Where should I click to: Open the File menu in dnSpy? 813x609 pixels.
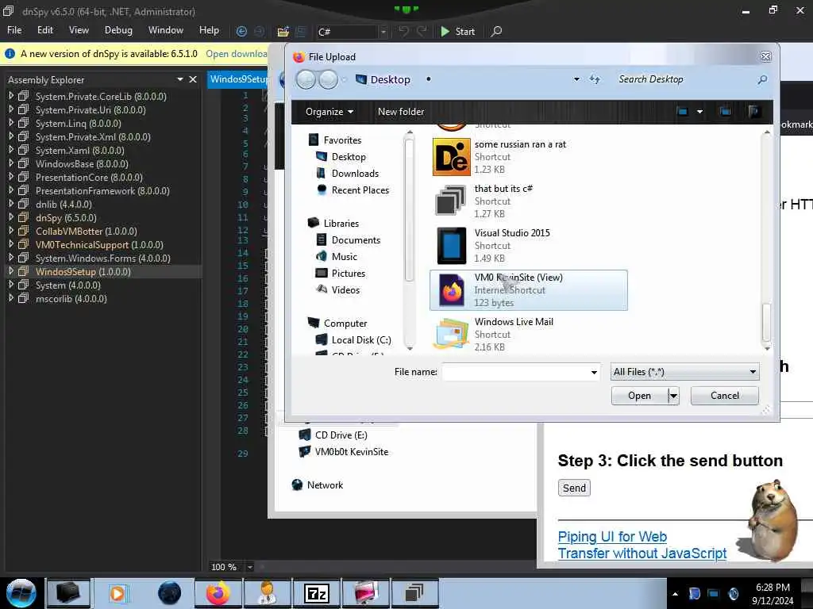14,31
